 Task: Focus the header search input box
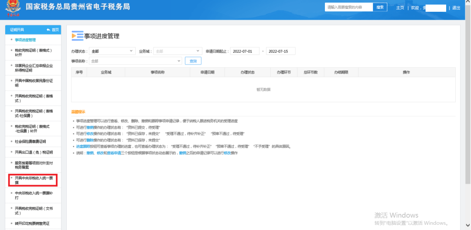pos(349,7)
